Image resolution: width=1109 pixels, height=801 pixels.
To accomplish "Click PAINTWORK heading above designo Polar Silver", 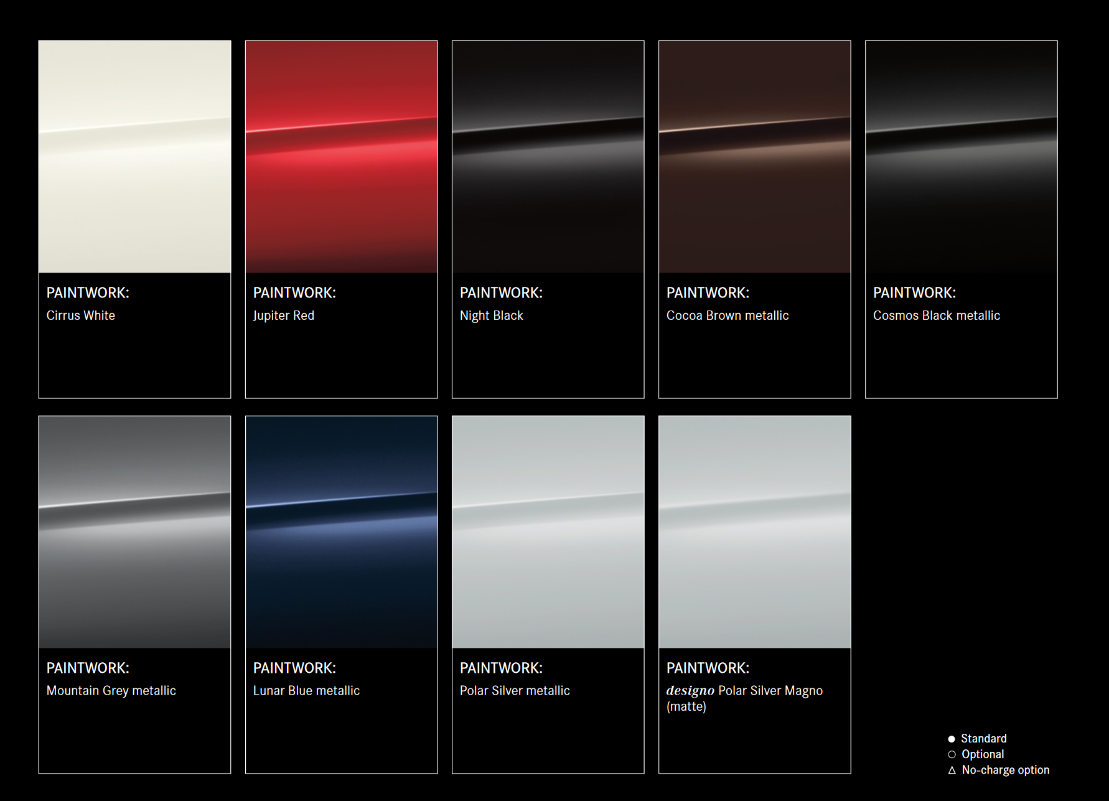I will point(708,668).
